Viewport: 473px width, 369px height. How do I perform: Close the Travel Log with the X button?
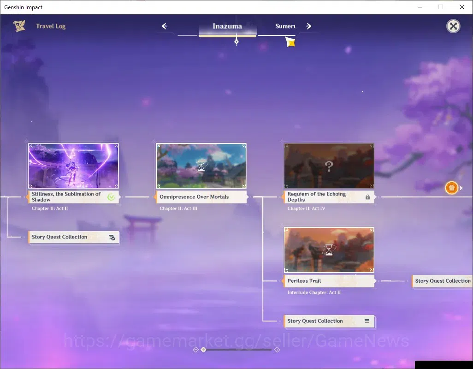[x=453, y=26]
